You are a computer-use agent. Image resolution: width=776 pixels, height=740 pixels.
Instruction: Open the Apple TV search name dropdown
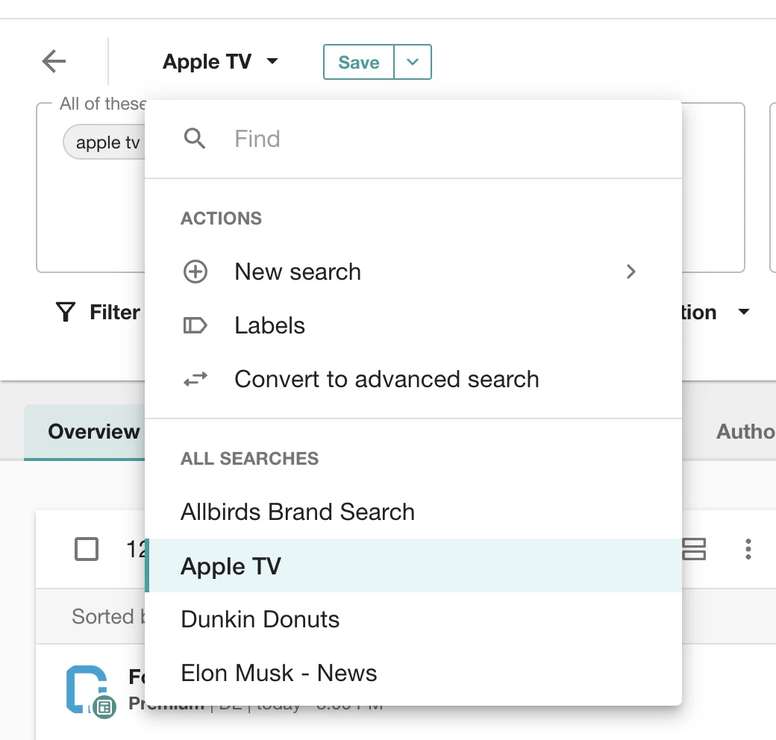220,61
